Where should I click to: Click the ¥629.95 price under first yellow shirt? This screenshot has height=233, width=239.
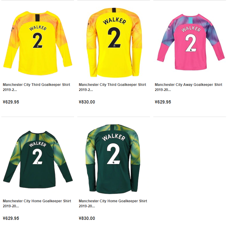pos(11,102)
